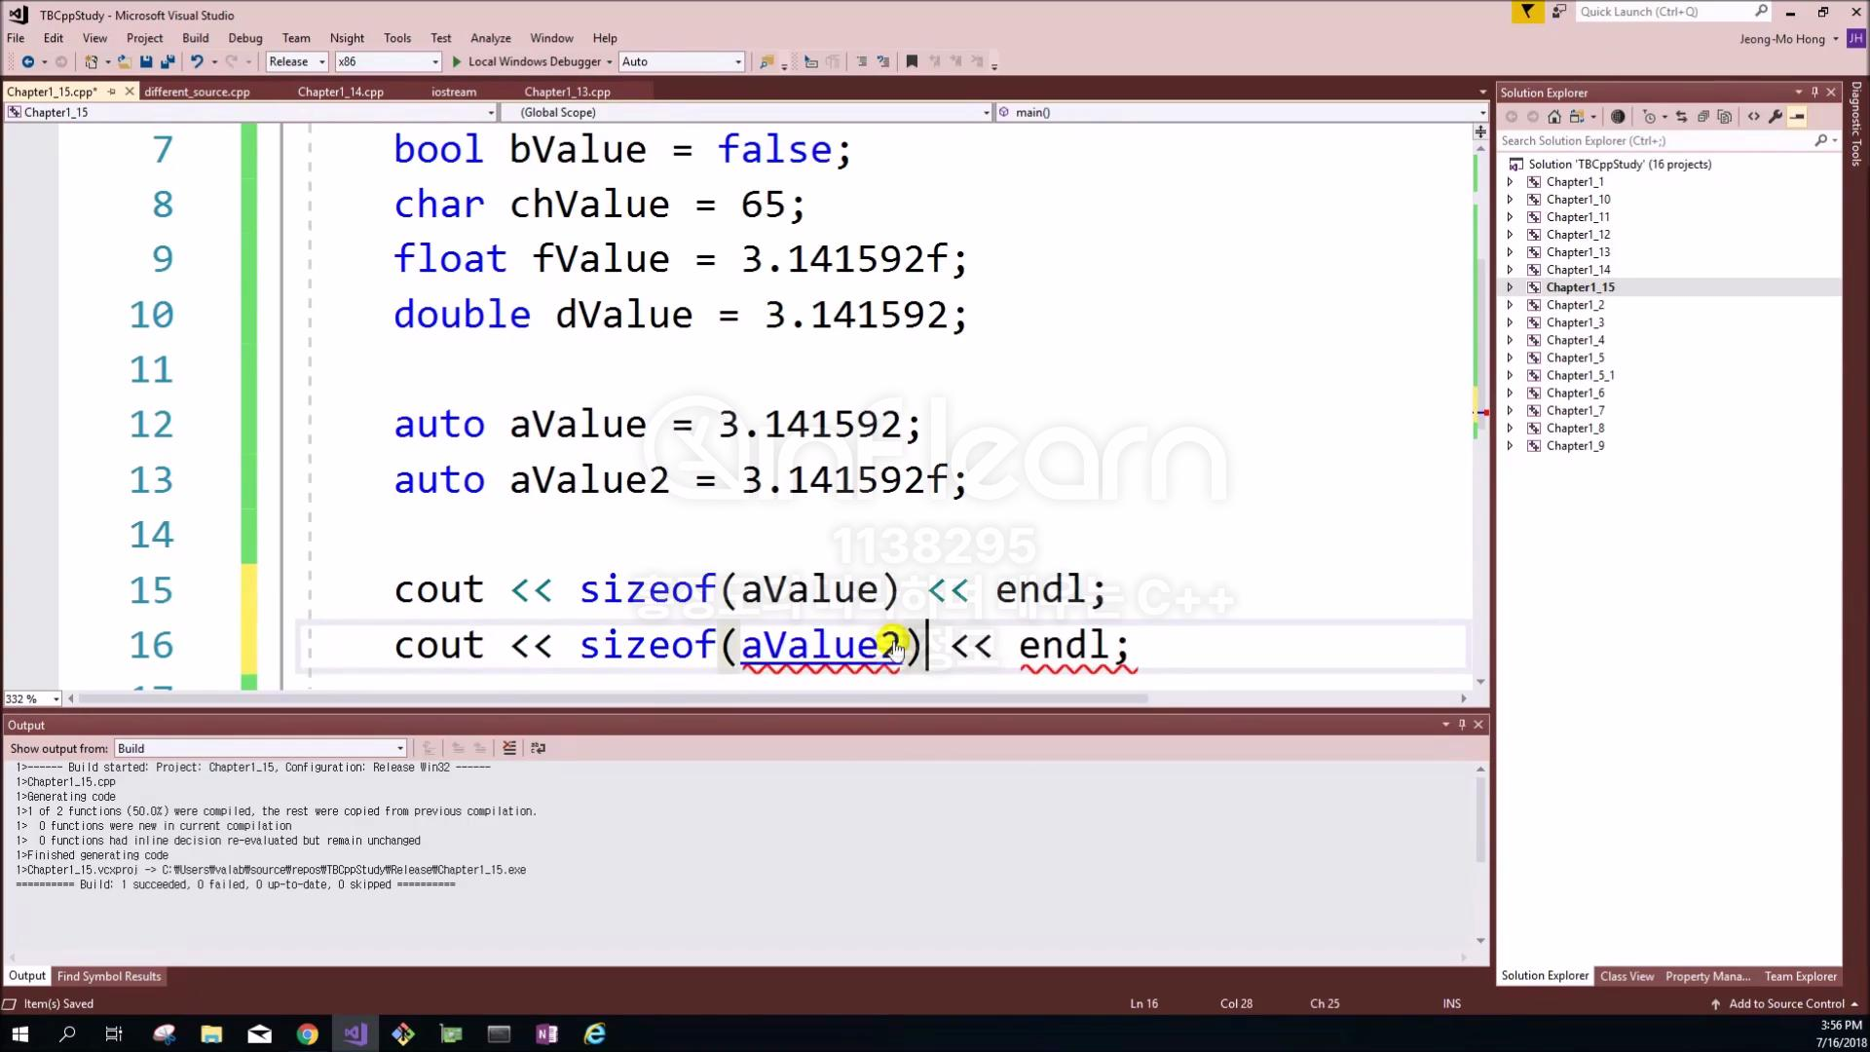Toggle pin on Chapter1_15.cpp tab

click(x=112, y=92)
